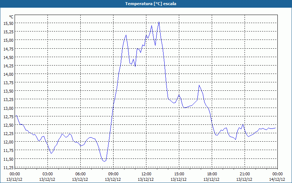Click the 13/12/12 date under 06:00
Viewport: 292px width, 183px height.
(80, 179)
